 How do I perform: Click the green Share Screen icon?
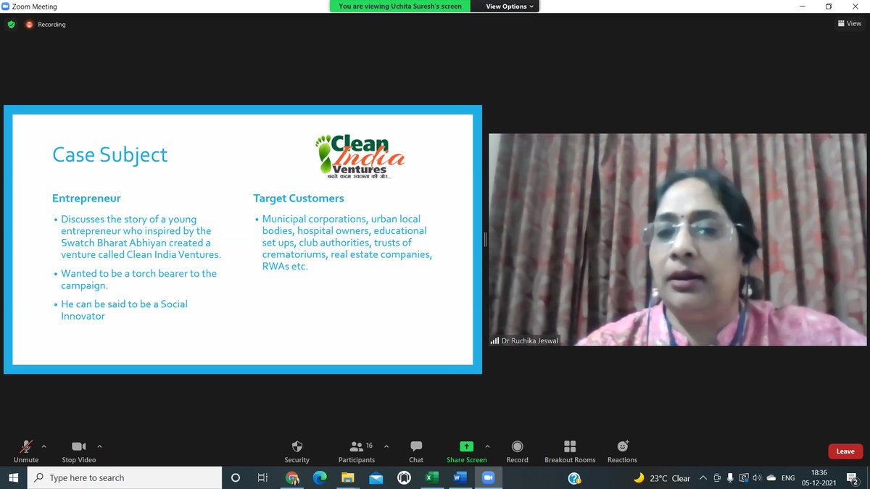(467, 446)
